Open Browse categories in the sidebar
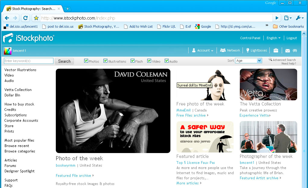This screenshot has width=308, height=188. click(20, 151)
